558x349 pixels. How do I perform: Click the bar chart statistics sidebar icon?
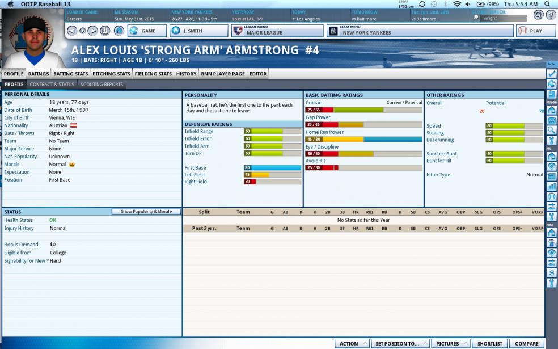(551, 186)
